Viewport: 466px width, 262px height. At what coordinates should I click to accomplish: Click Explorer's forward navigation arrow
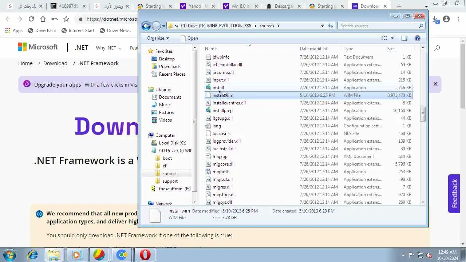coord(156,26)
